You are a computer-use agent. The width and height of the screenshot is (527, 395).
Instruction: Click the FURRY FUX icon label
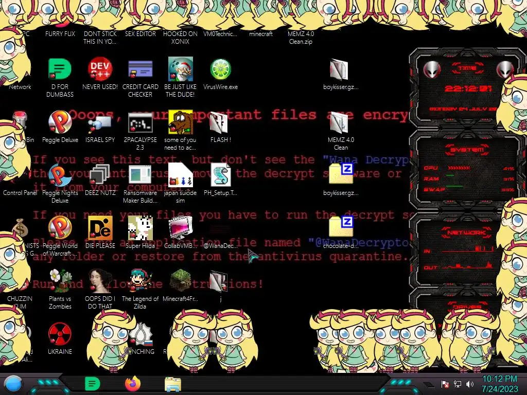[60, 33]
